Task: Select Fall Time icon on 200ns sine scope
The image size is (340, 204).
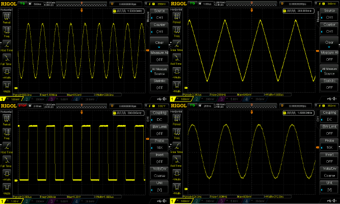Action: tap(177, 160)
